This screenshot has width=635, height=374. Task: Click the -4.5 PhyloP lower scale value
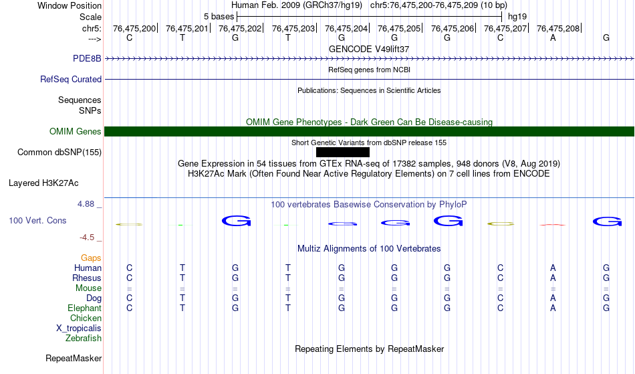coord(87,237)
